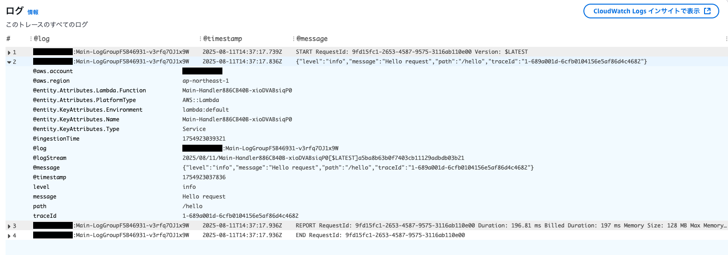Click the @logStream field value

click(x=323, y=158)
